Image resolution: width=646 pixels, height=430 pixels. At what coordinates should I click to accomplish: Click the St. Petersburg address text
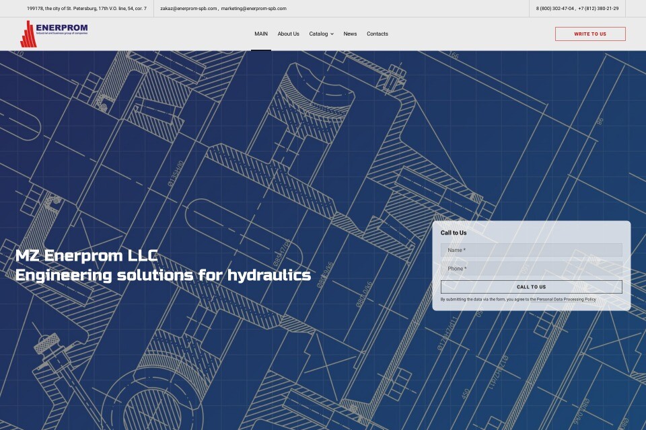coord(87,8)
